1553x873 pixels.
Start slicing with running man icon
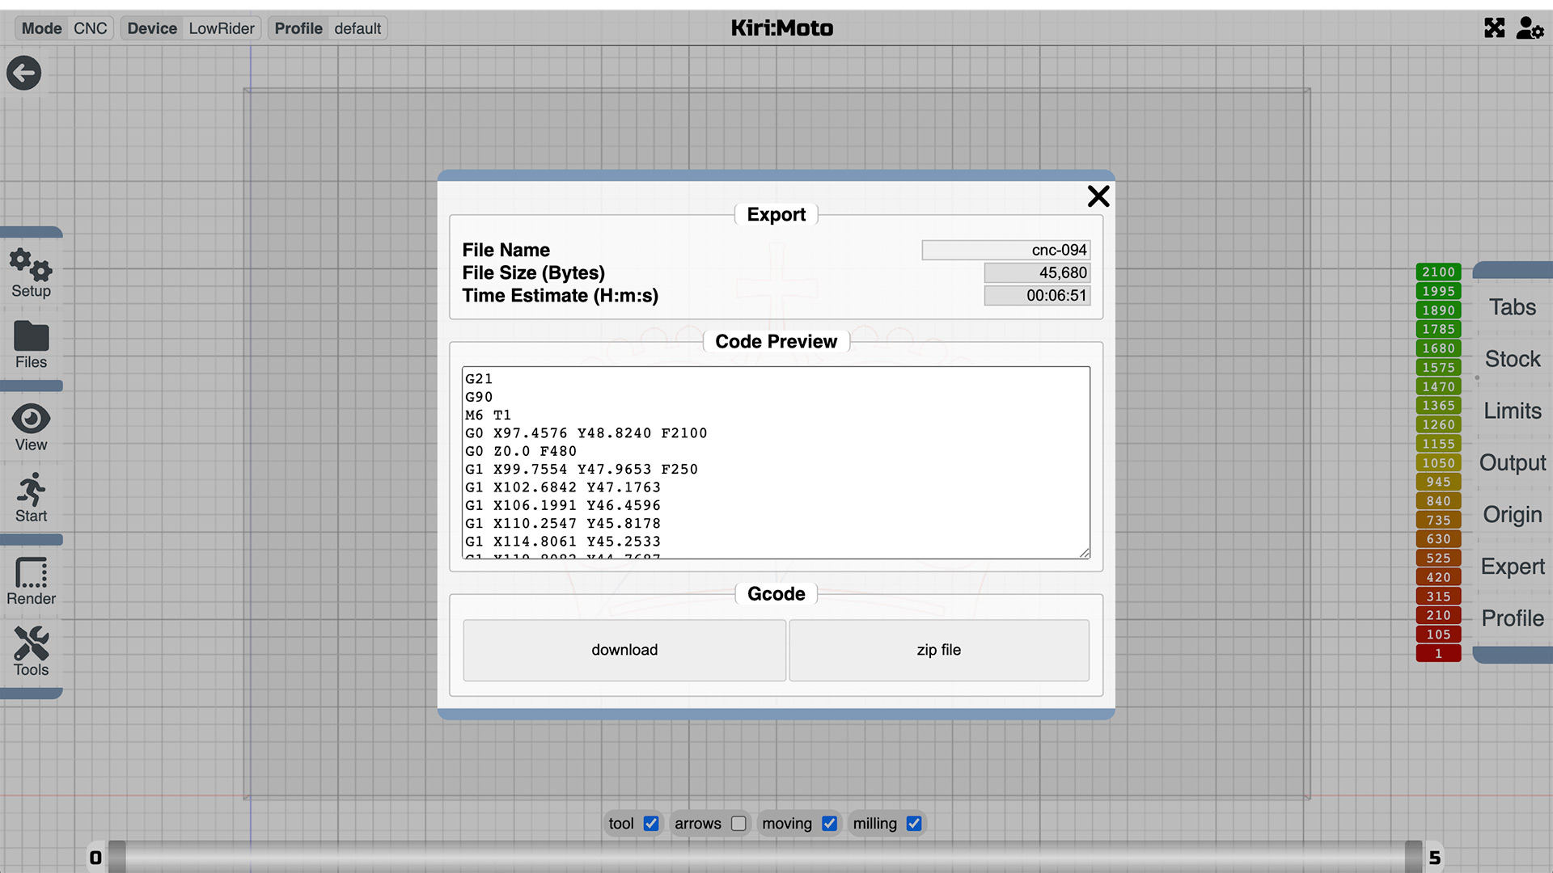(31, 498)
